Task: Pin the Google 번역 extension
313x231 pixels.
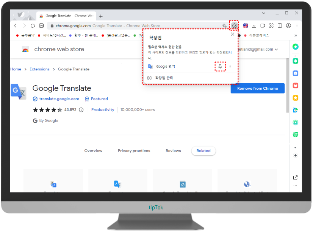Action: click(x=220, y=66)
